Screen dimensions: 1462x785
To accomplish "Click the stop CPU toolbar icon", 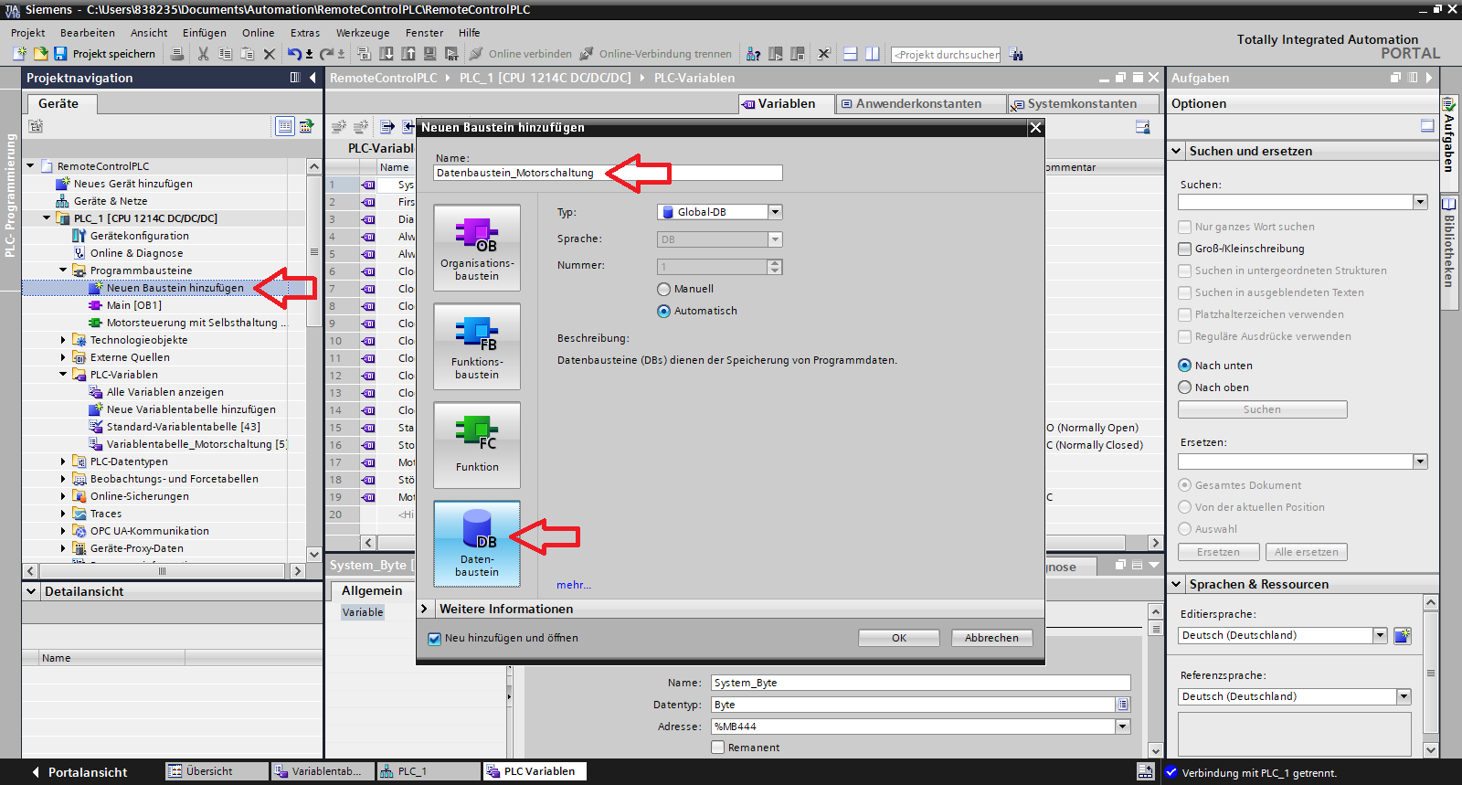I will pyautogui.click(x=798, y=54).
